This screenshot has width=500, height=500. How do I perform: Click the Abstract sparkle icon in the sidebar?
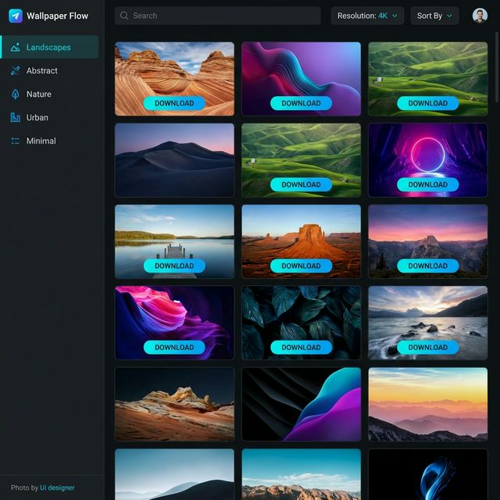point(15,70)
